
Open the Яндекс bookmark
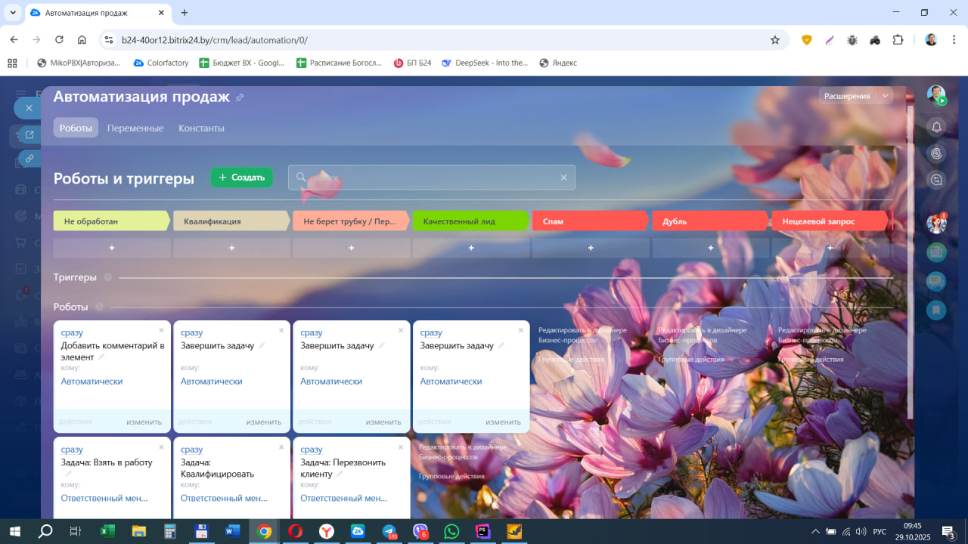pos(558,63)
